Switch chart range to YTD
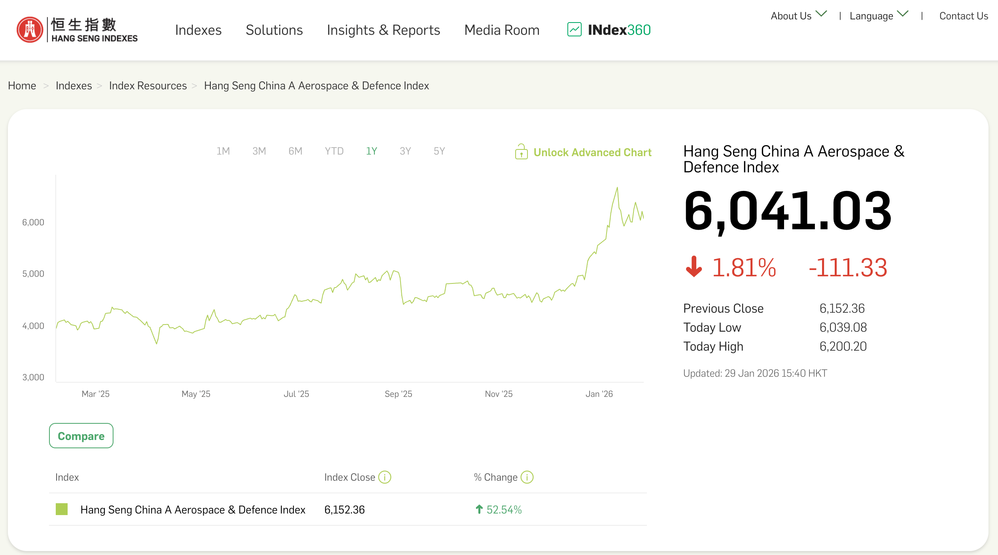 tap(334, 151)
